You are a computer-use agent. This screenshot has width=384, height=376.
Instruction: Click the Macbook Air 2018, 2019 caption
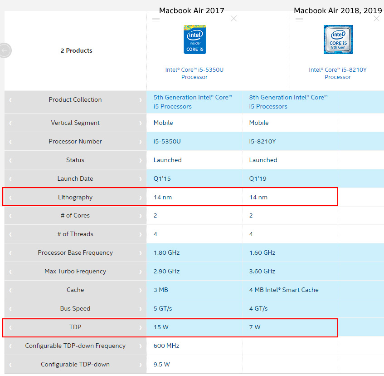tap(338, 10)
